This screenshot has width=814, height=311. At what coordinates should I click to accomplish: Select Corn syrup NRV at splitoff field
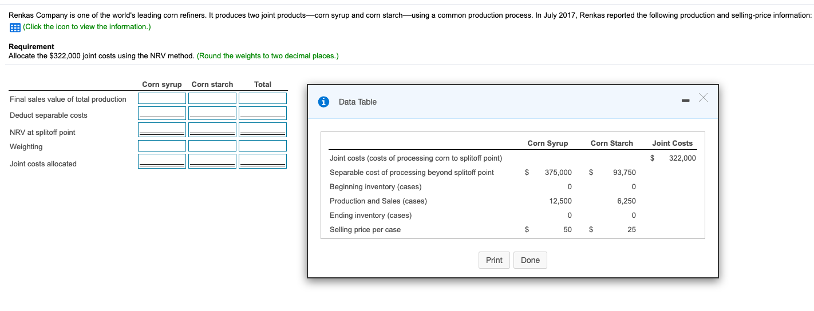[162, 129]
